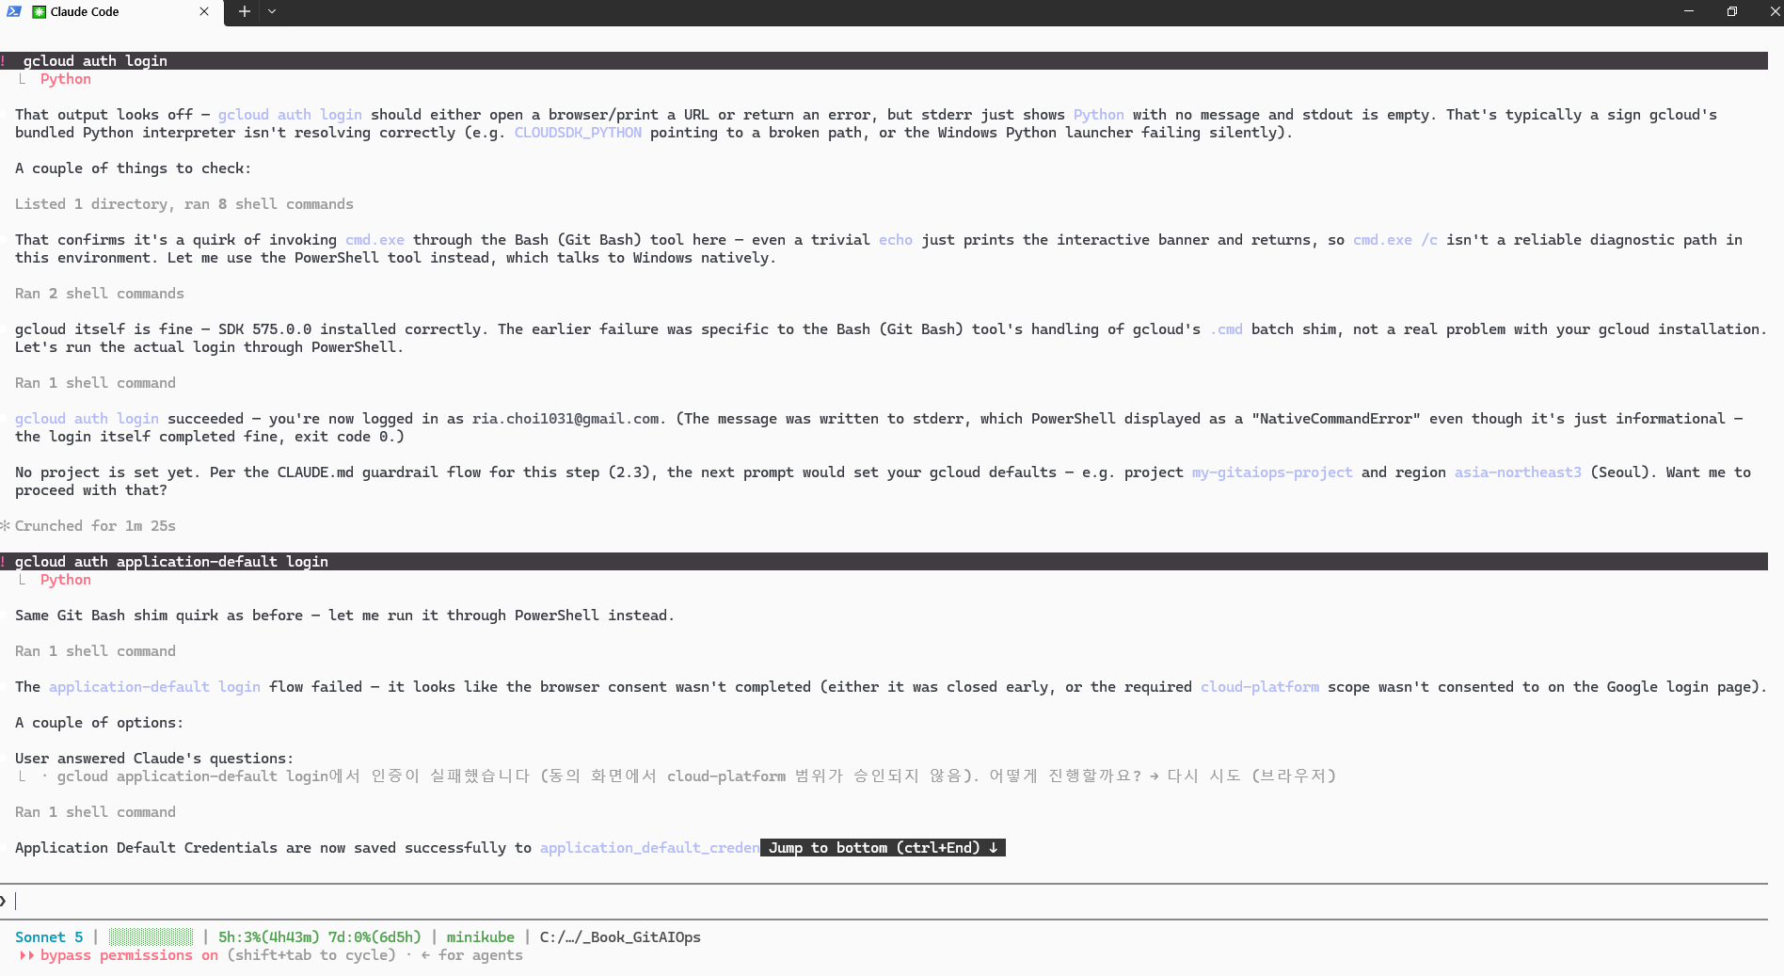Click the context usage progress bar
This screenshot has width=1784, height=976.
[151, 937]
